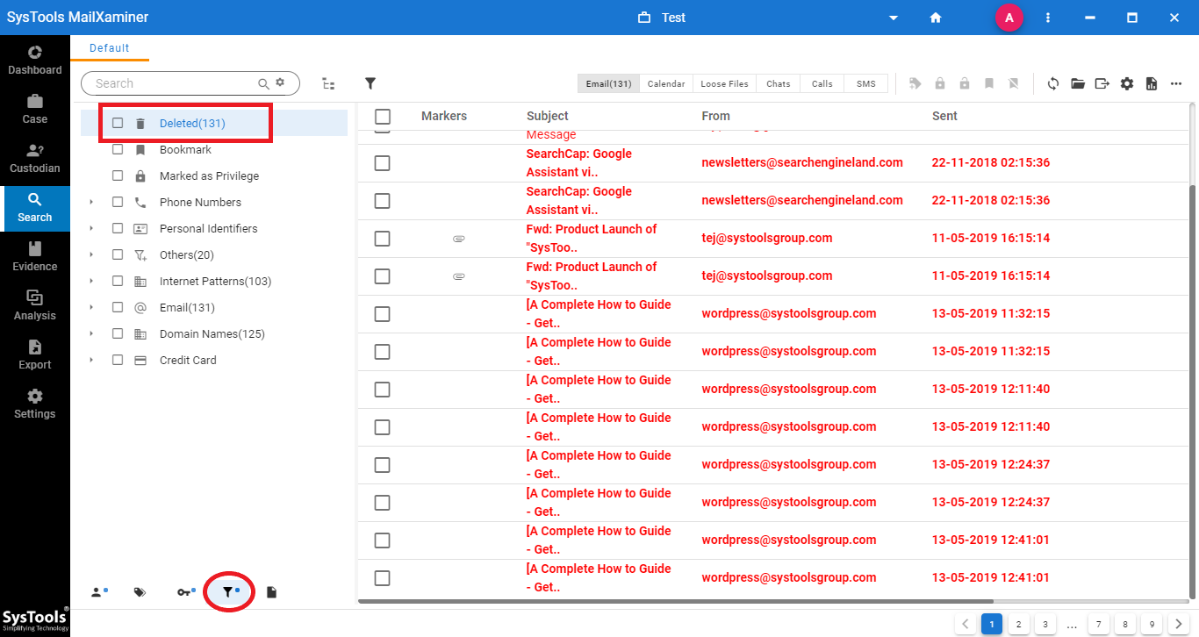
Task: Sort by the Sent column header
Action: 944,116
